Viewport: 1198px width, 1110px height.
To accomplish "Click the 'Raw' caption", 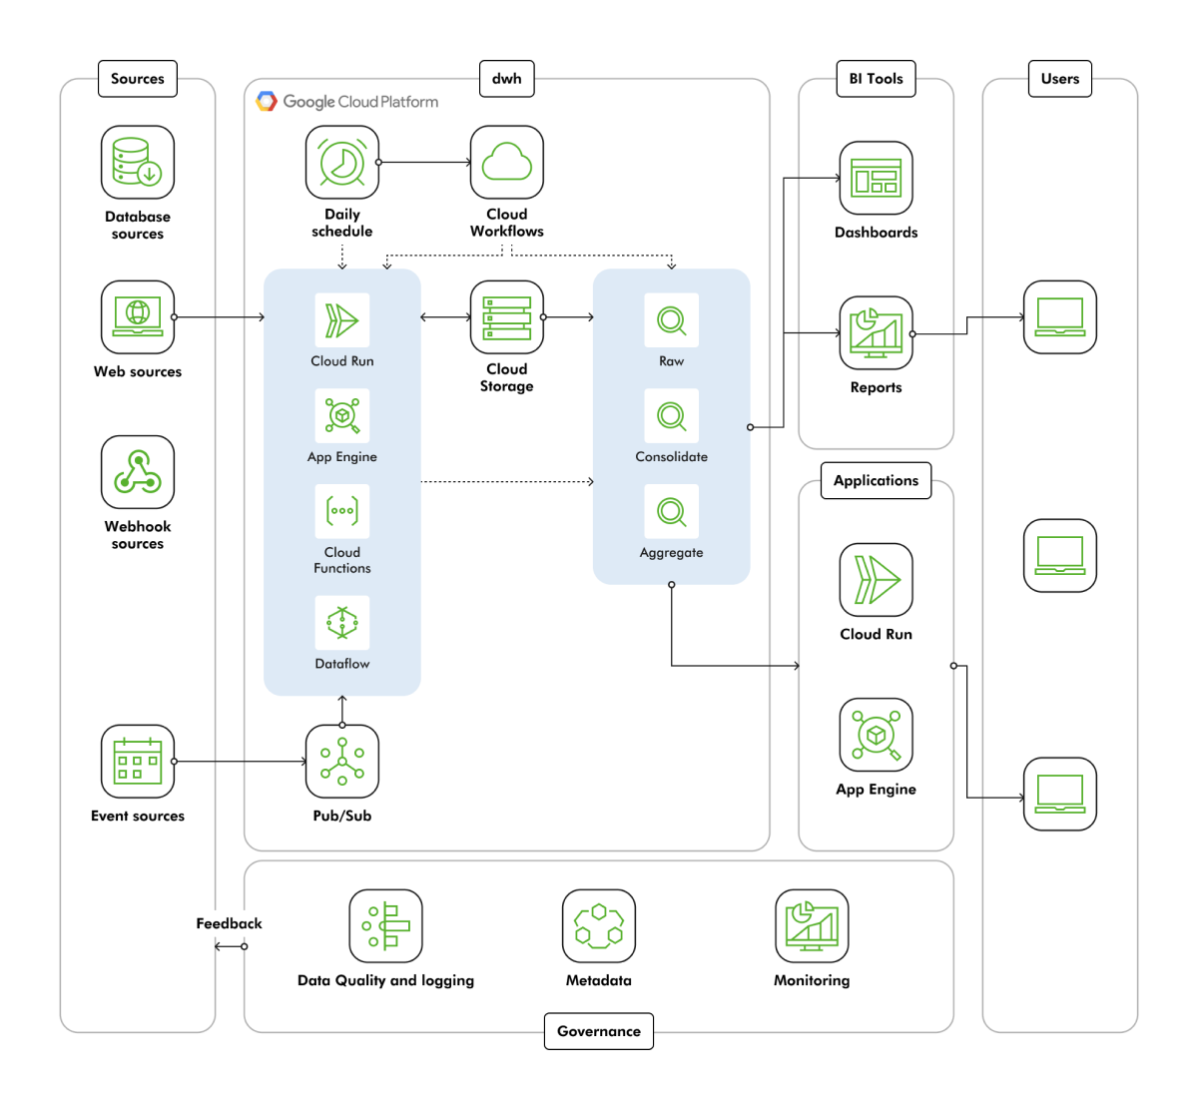I will tap(672, 360).
